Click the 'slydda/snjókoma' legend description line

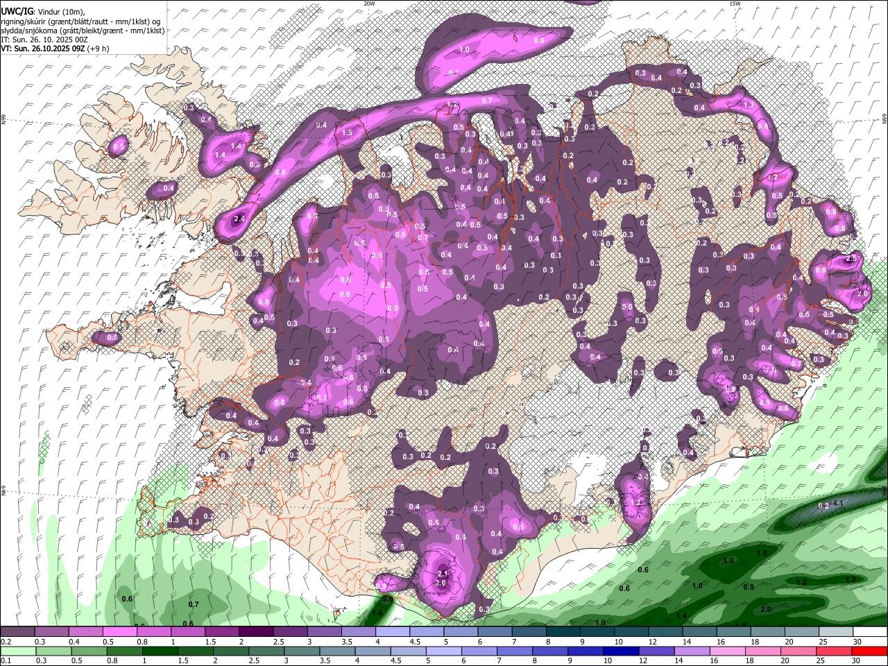click(x=83, y=31)
